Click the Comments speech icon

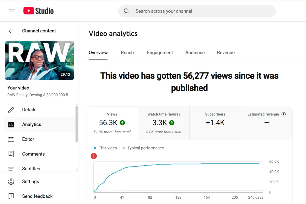point(11,154)
